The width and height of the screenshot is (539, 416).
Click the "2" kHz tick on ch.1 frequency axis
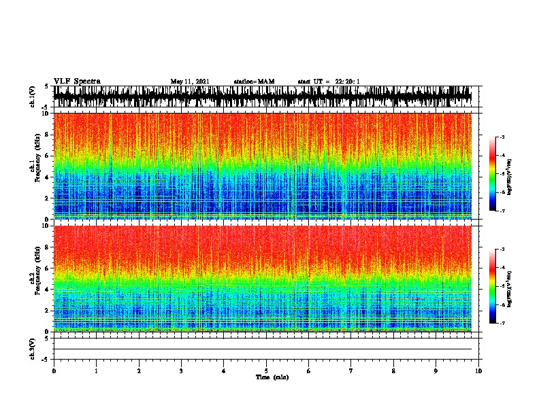tap(48, 198)
